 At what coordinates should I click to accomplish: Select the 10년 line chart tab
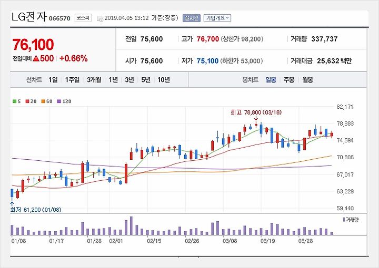(164, 80)
